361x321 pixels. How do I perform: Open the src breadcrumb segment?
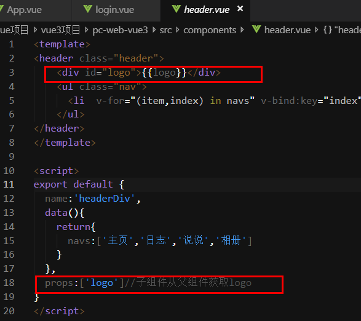[165, 30]
